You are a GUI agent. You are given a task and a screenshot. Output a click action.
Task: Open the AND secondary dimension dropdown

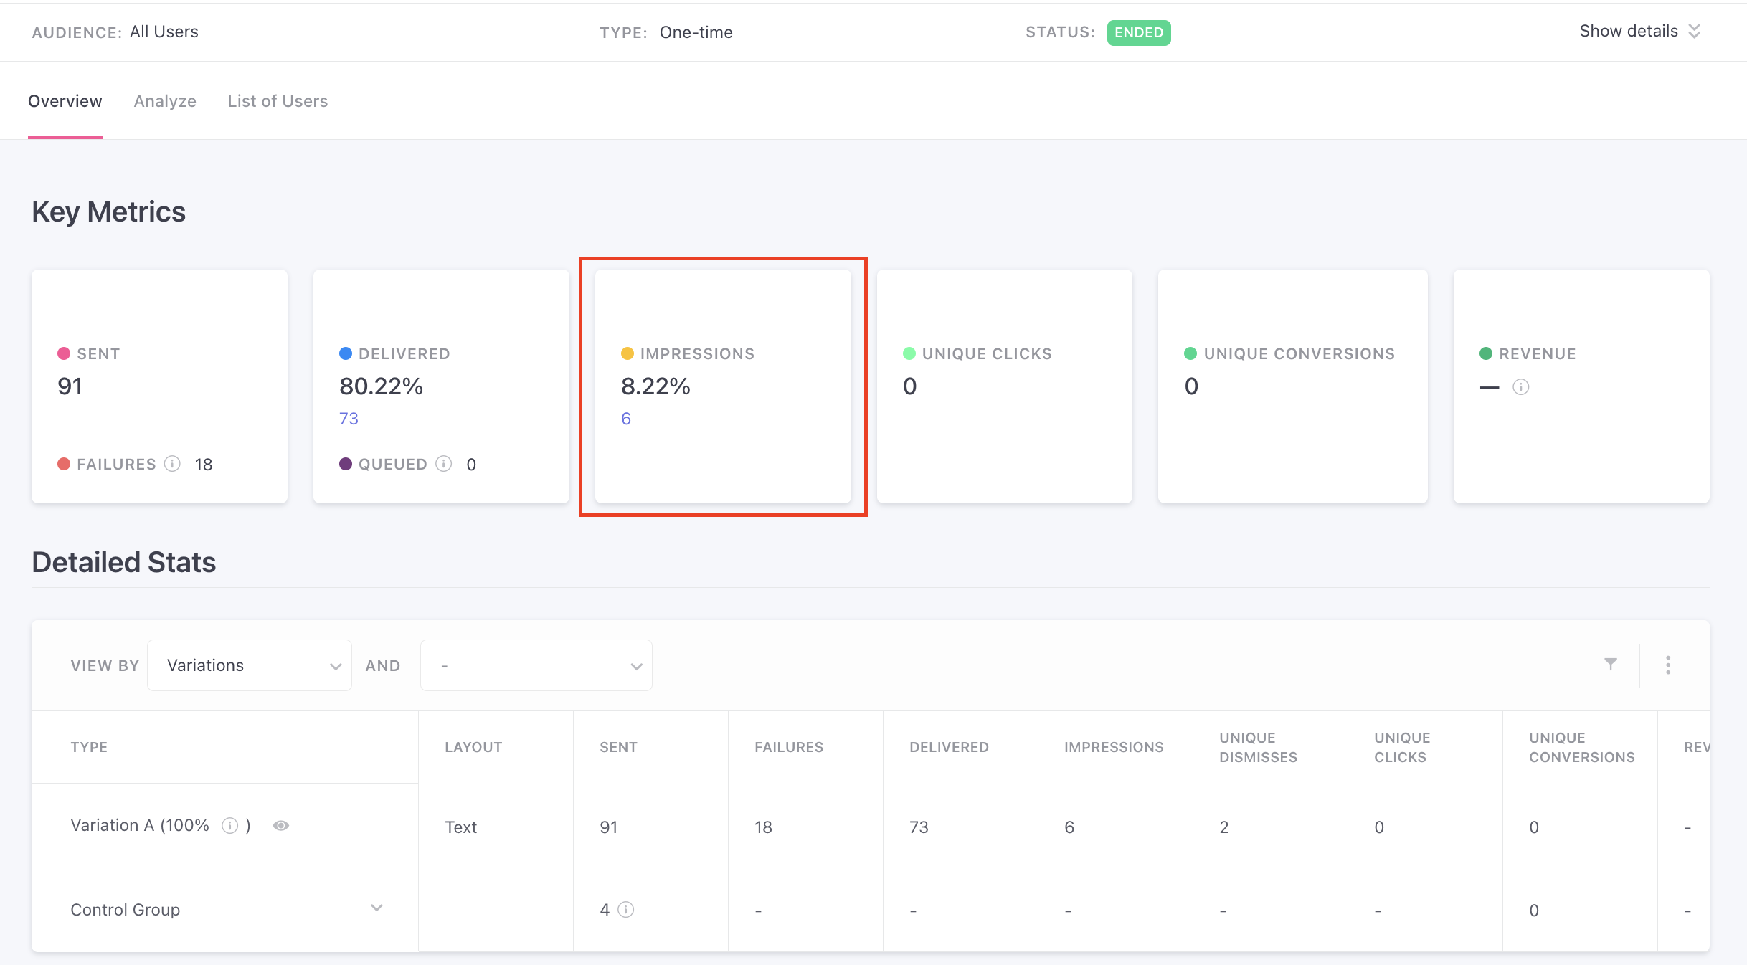pyautogui.click(x=536, y=665)
